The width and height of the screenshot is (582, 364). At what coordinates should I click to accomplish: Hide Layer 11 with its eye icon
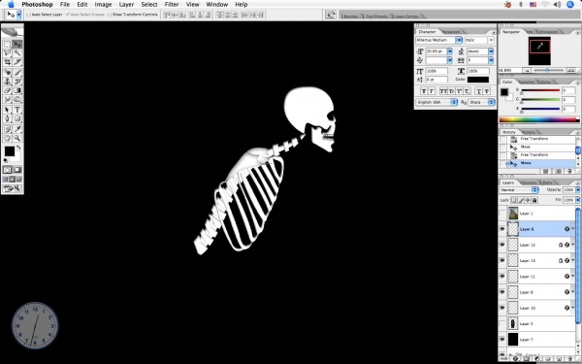tap(502, 277)
